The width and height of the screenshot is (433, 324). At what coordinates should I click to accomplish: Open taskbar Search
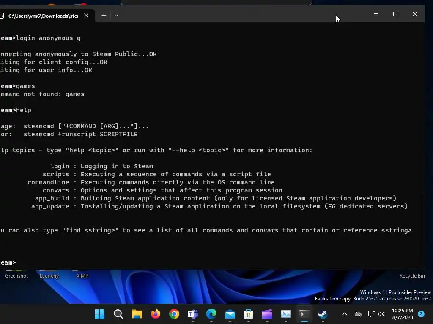(118, 314)
